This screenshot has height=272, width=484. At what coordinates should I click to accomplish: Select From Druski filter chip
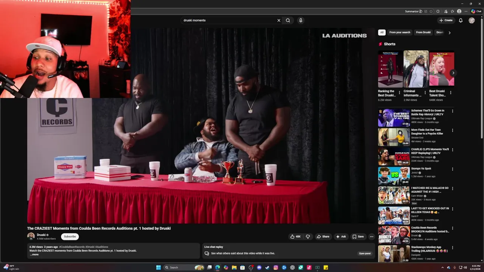point(423,32)
